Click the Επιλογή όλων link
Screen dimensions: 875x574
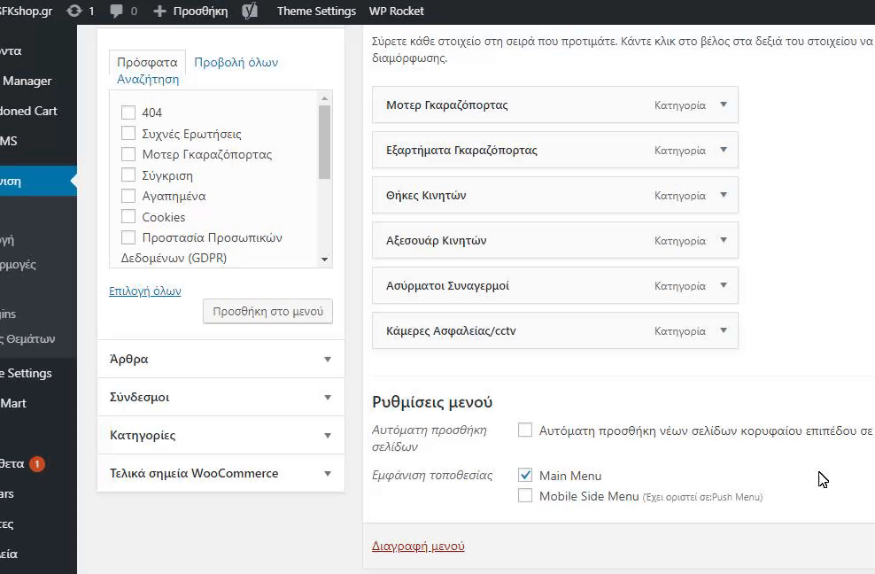coord(144,291)
